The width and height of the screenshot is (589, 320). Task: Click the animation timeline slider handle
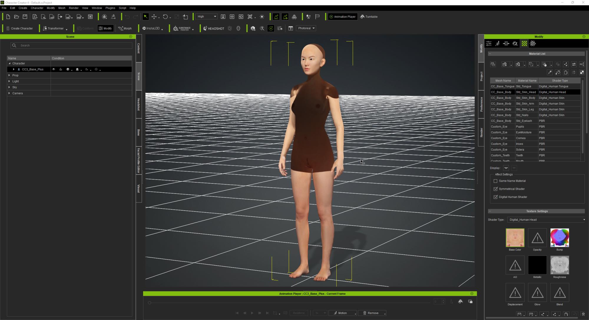pyautogui.click(x=150, y=303)
